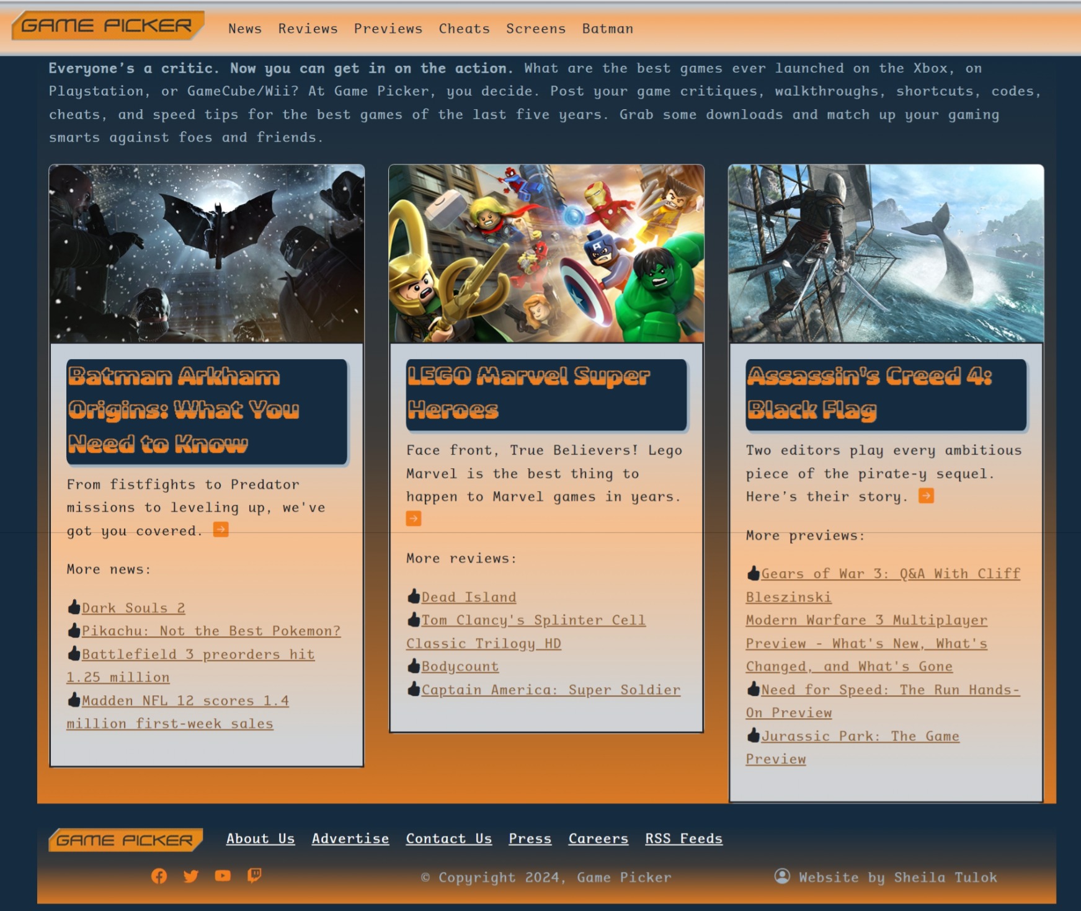Open the YouTube social icon
Image resolution: width=1081 pixels, height=911 pixels.
click(x=223, y=876)
